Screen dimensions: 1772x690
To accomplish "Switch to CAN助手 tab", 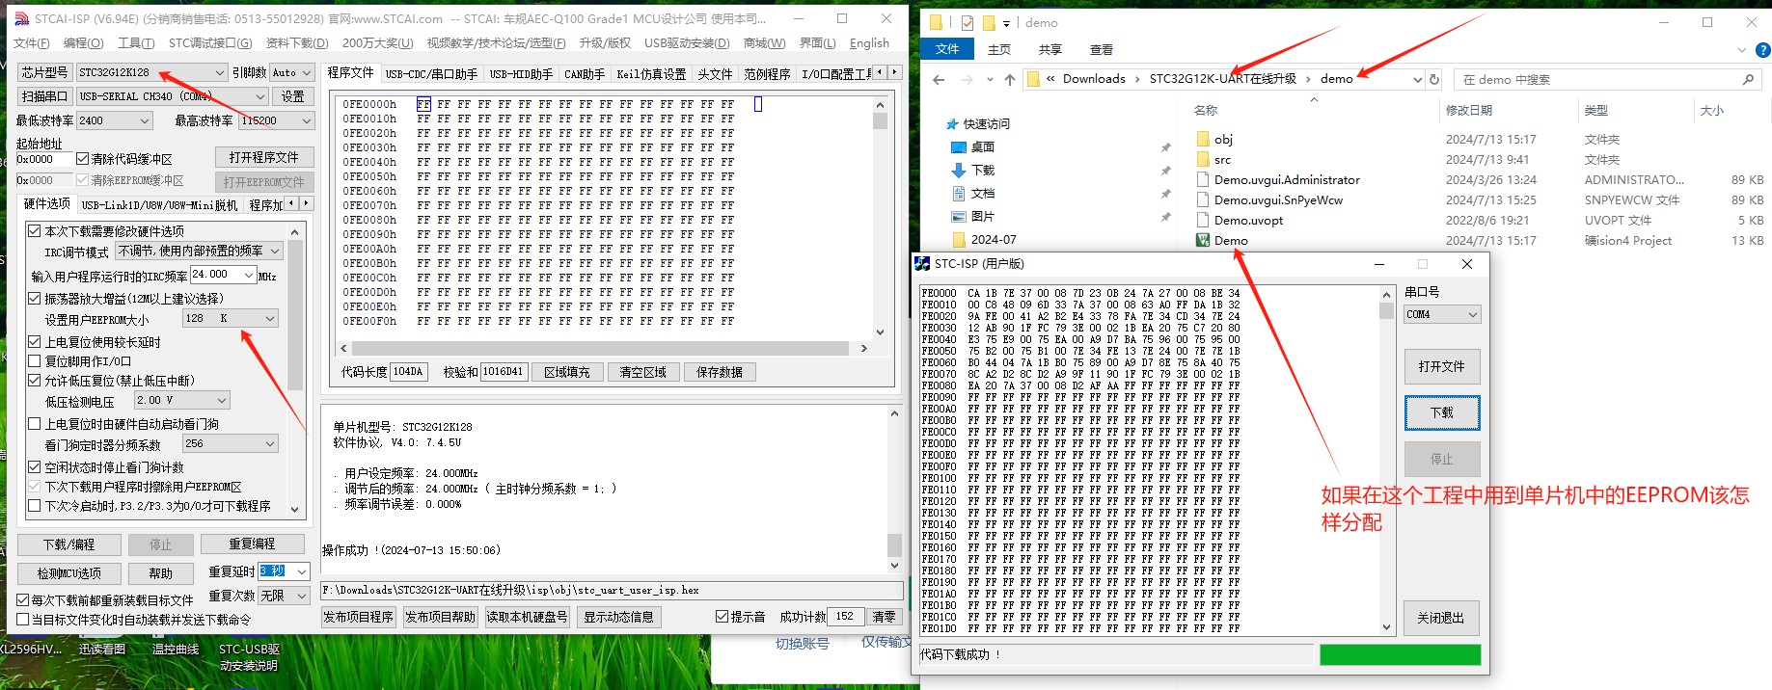I will [584, 73].
